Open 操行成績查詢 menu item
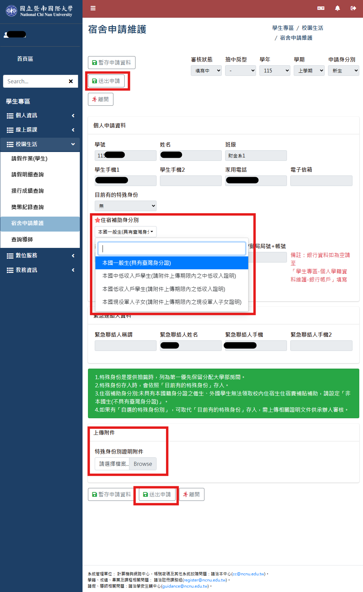The width and height of the screenshot is (363, 592). pos(40,191)
